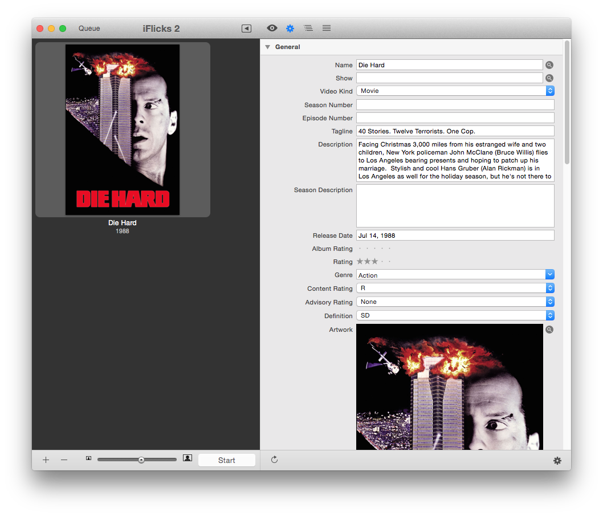Screen dimensions: 603x516
Task: Add a file with the plus button
Action: click(x=46, y=460)
